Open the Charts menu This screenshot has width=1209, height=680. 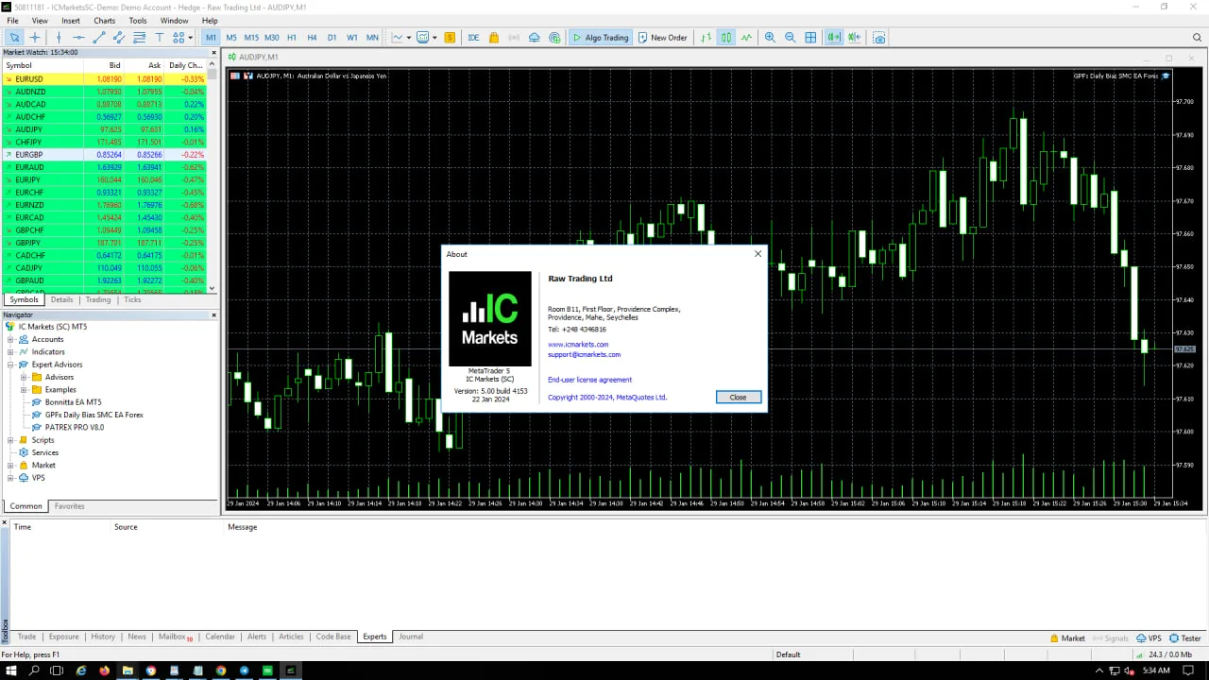coord(105,21)
